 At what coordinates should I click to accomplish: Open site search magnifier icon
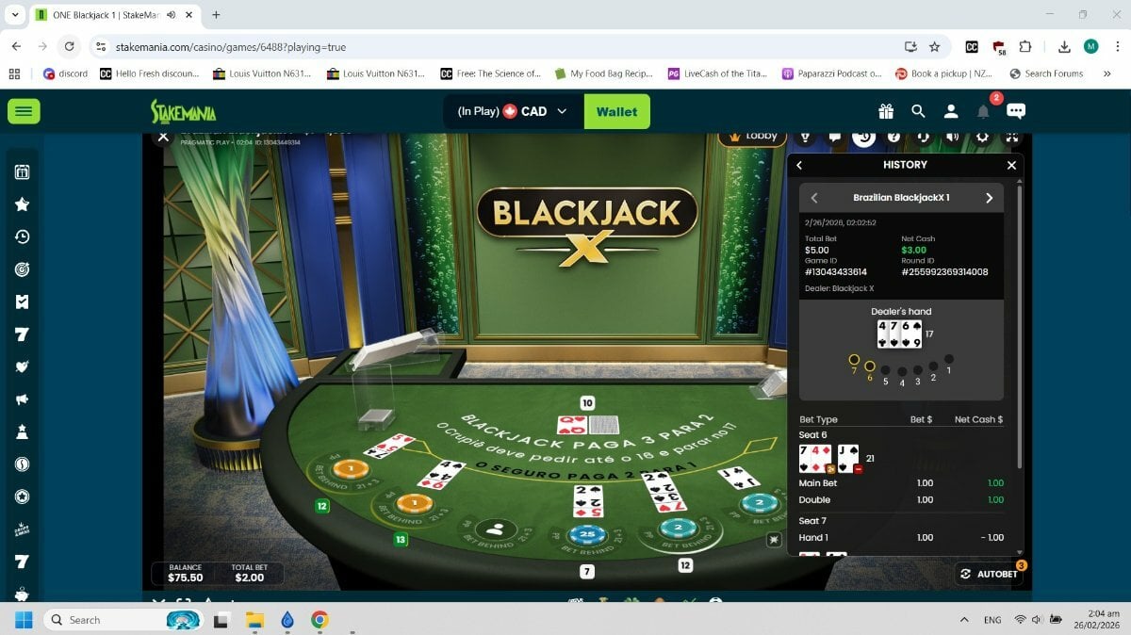918,111
